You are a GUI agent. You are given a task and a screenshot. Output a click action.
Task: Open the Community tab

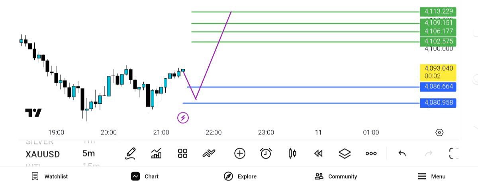click(x=335, y=176)
